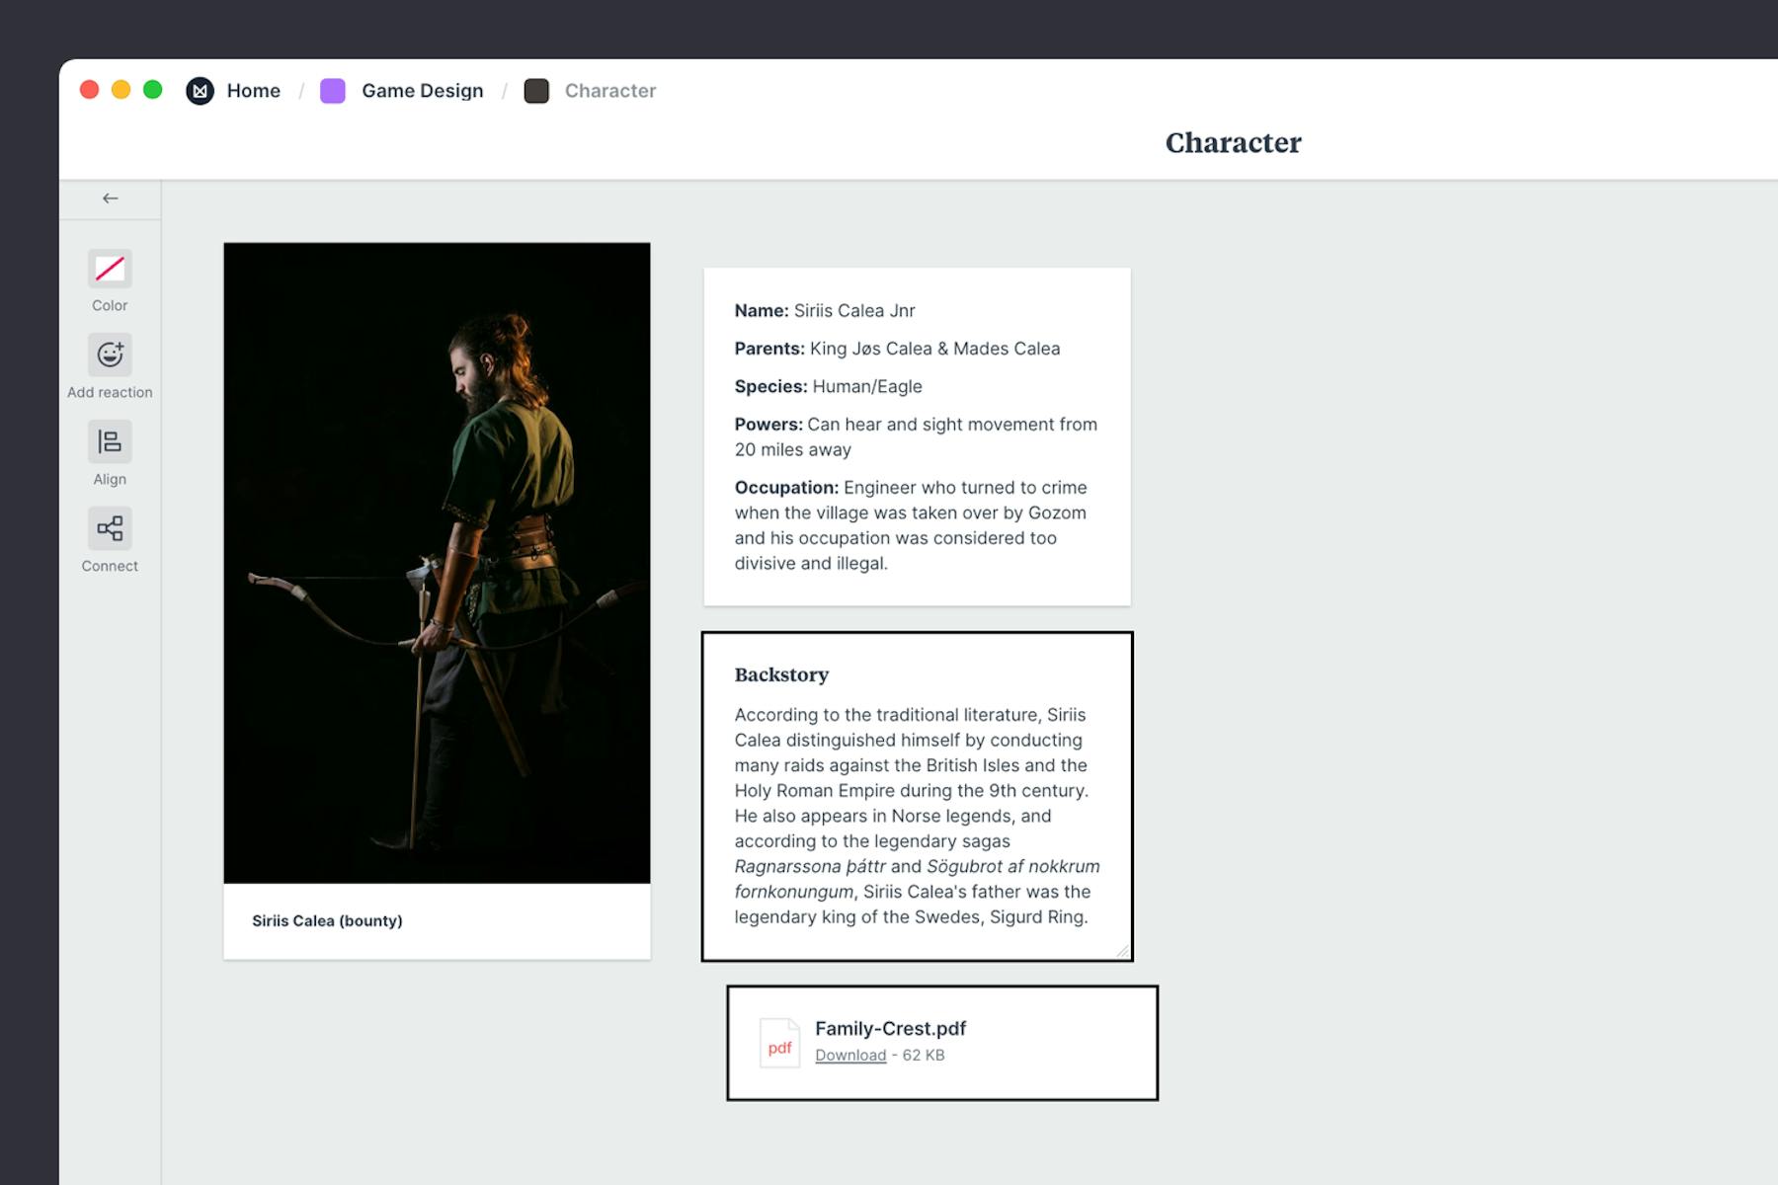1778x1185 pixels.
Task: Click the purple Game Design board icon
Action: click(x=333, y=90)
